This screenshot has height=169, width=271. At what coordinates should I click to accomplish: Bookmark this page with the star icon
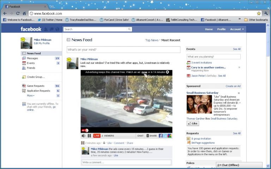tap(259, 13)
